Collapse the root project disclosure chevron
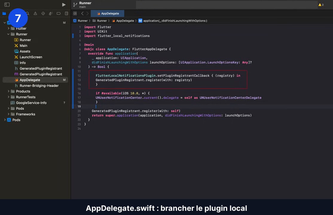Image resolution: width=333 pixels, height=215 pixels. coord(5,22)
